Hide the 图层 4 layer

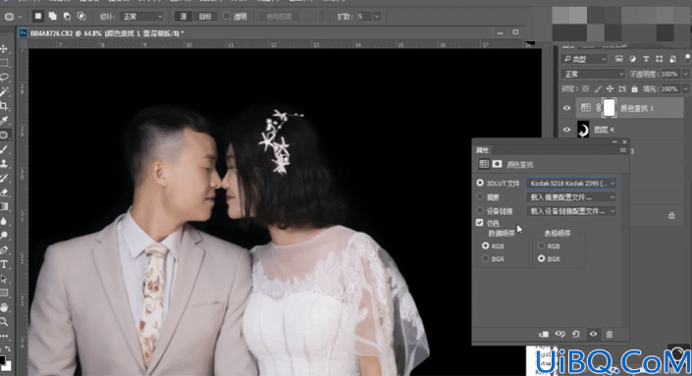pyautogui.click(x=566, y=130)
